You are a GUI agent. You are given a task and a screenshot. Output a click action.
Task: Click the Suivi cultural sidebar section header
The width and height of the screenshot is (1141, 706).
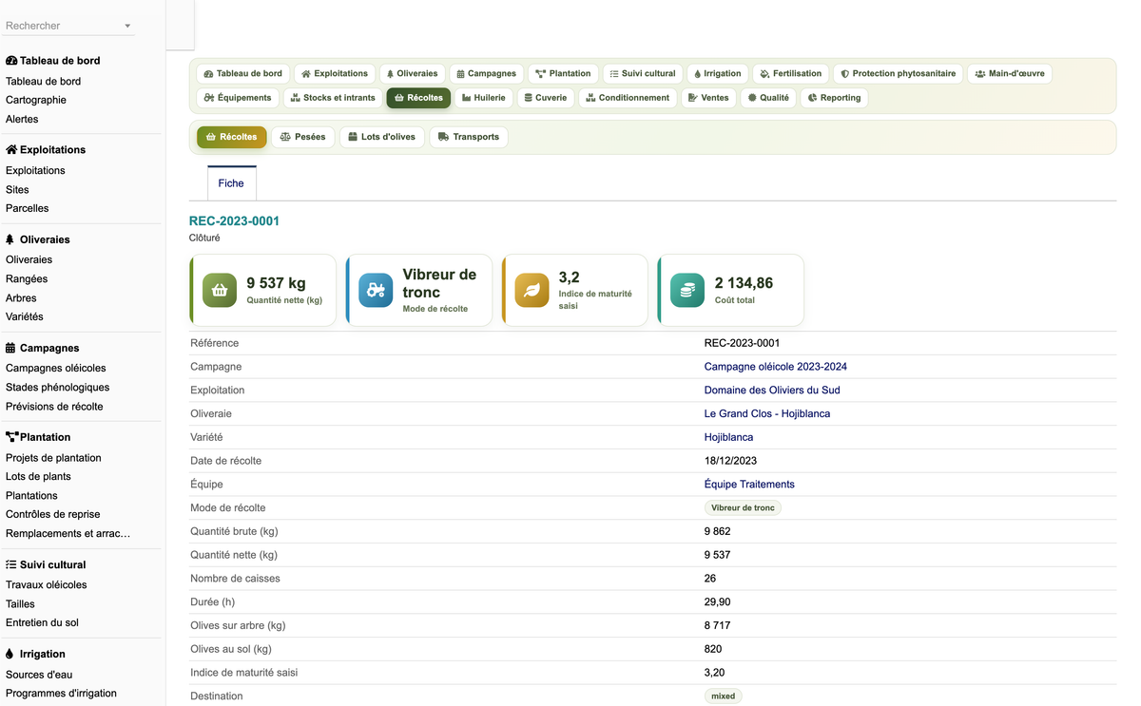pos(46,564)
